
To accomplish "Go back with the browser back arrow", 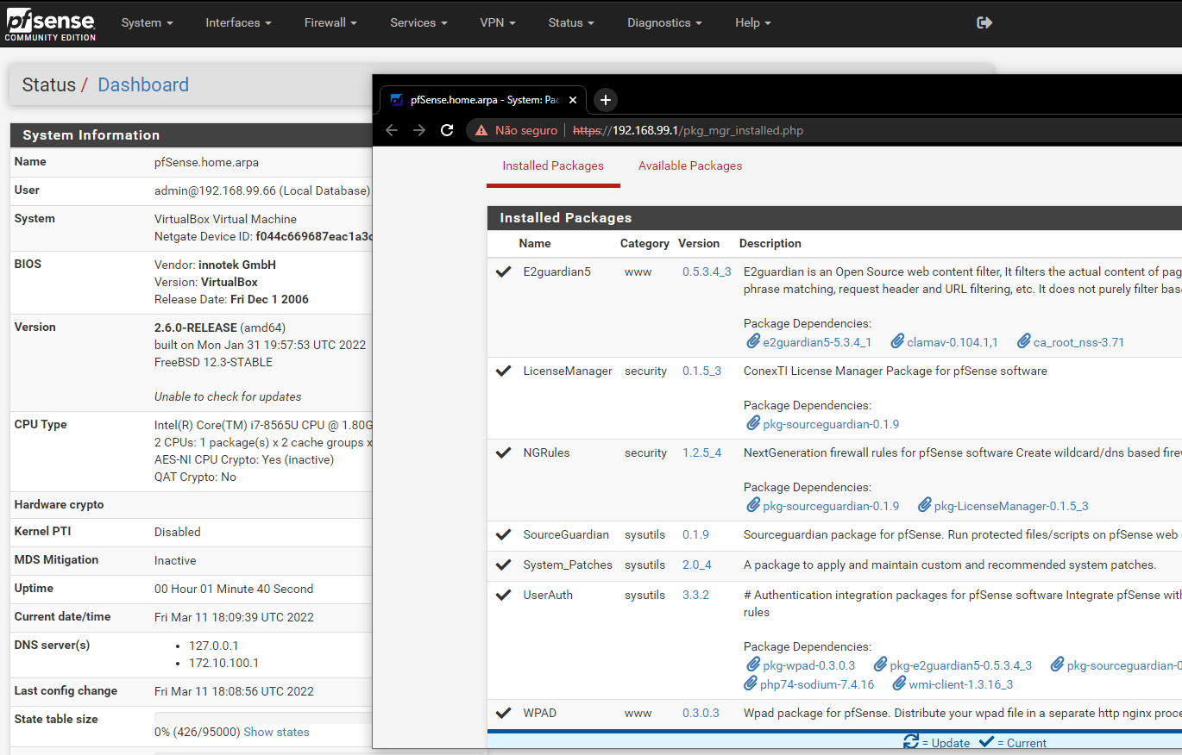I will [x=392, y=130].
